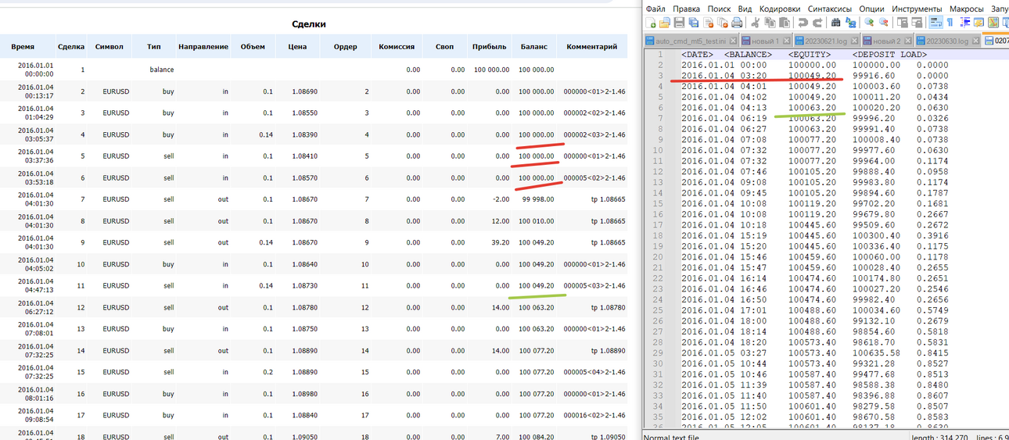This screenshot has width=1009, height=440.
Task: Select the balance cell 100 010.00
Action: pos(537,220)
